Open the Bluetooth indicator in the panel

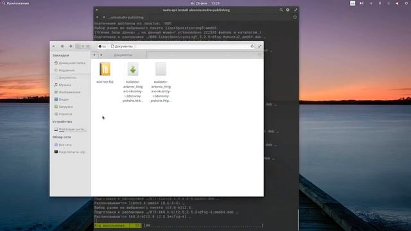click(x=380, y=3)
